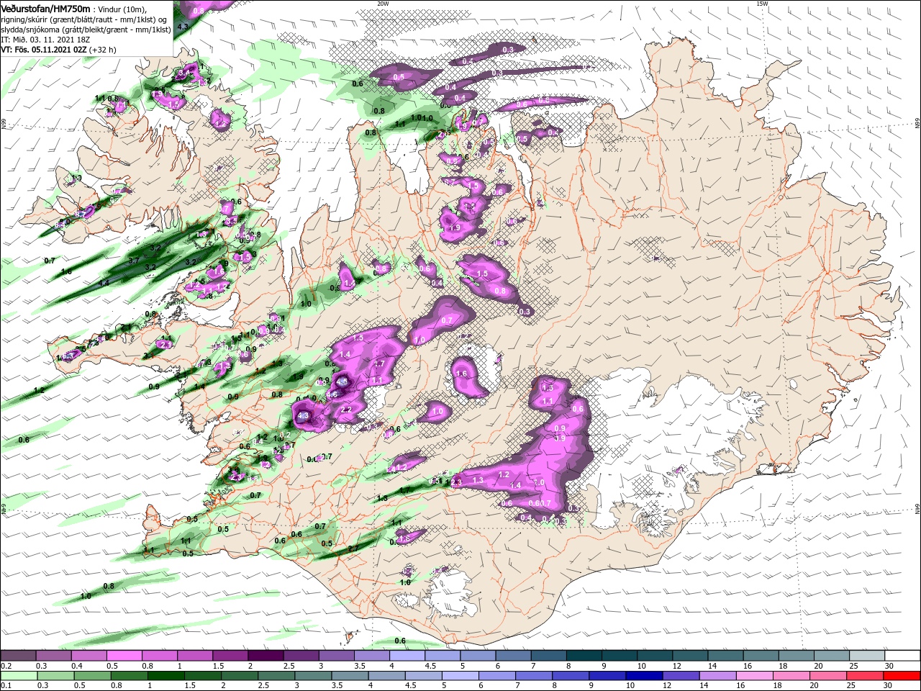Click the 'VT: Fös. 05.11.2021 02Z (+32 h)' line
The height and width of the screenshot is (691, 921).
(x=58, y=50)
